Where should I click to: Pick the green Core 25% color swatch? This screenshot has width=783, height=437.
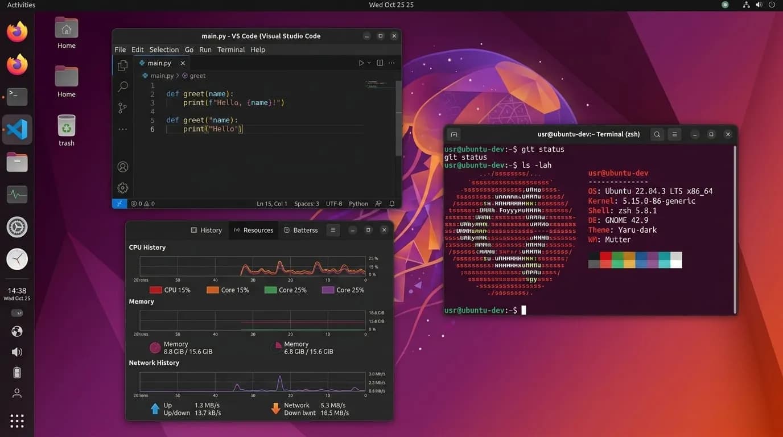click(x=270, y=290)
